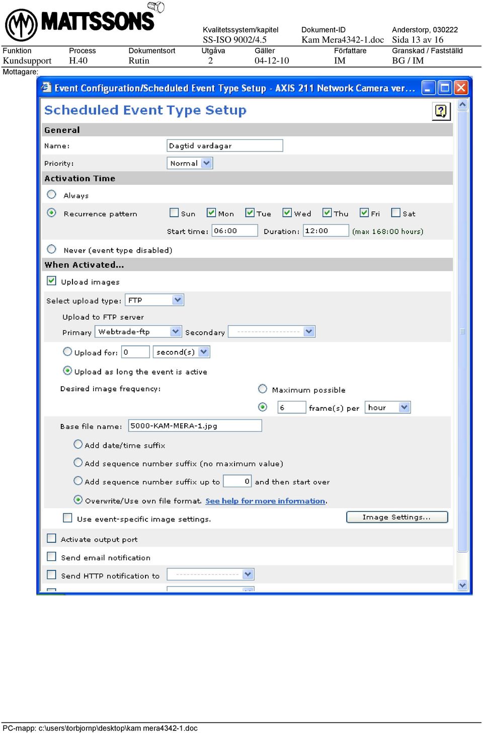
Task: Open the Priority dropdown
Action: pyautogui.click(x=190, y=163)
